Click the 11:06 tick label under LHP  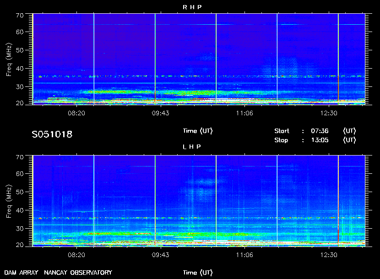(x=244, y=255)
